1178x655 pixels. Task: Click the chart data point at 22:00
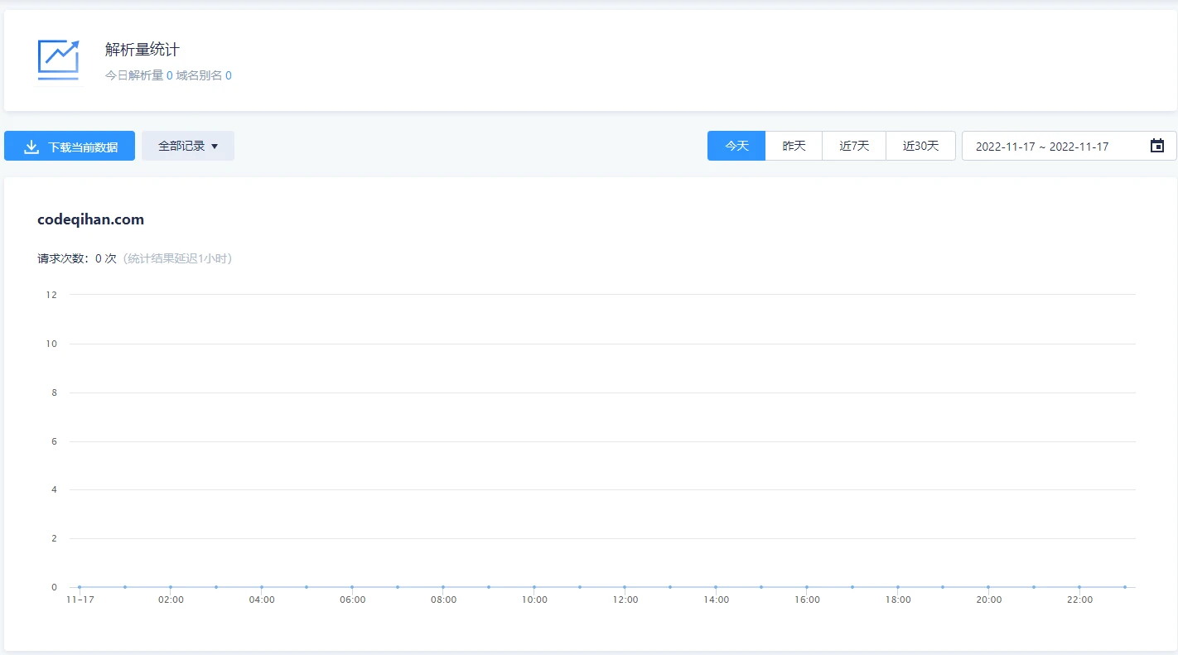1079,587
